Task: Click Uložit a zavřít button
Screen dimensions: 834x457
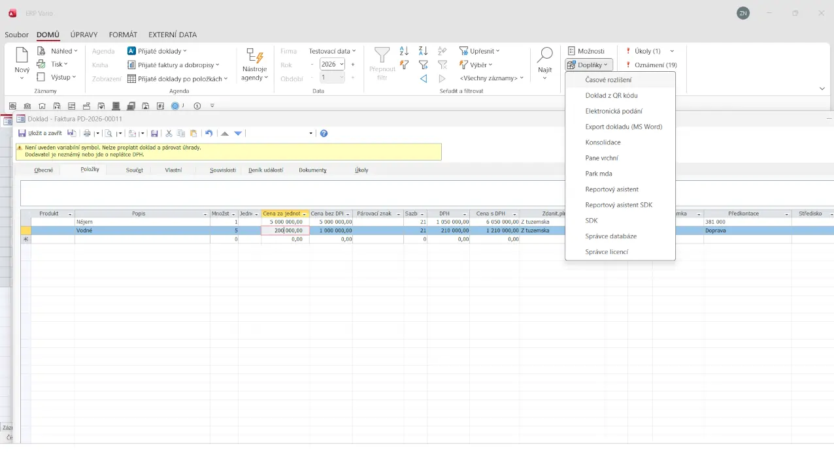Action: (40, 133)
